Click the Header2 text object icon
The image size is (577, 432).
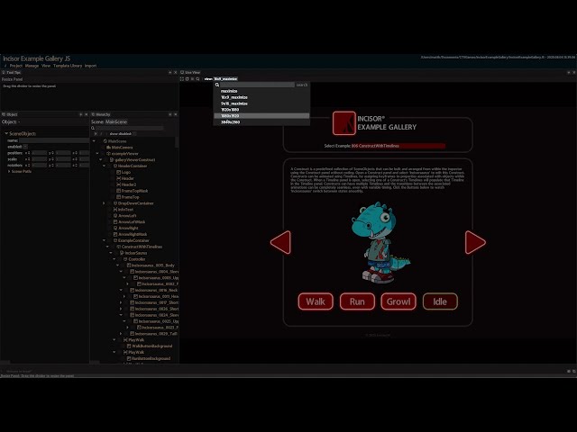(x=118, y=184)
